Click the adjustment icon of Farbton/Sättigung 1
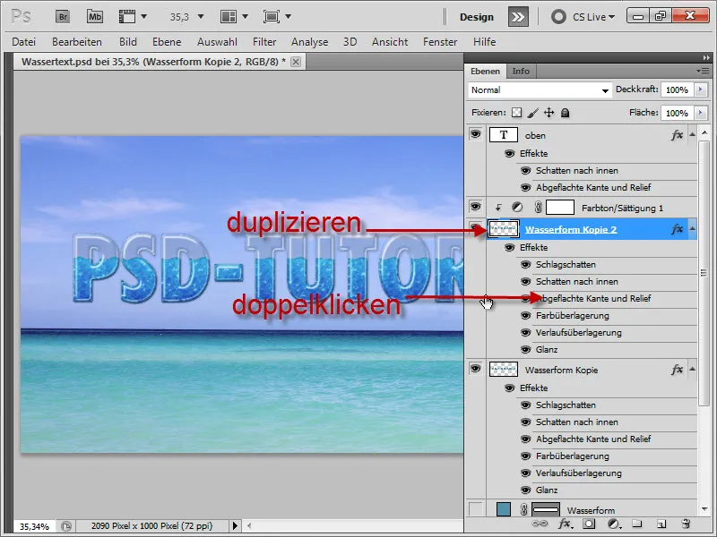The width and height of the screenshot is (717, 537). coord(517,208)
